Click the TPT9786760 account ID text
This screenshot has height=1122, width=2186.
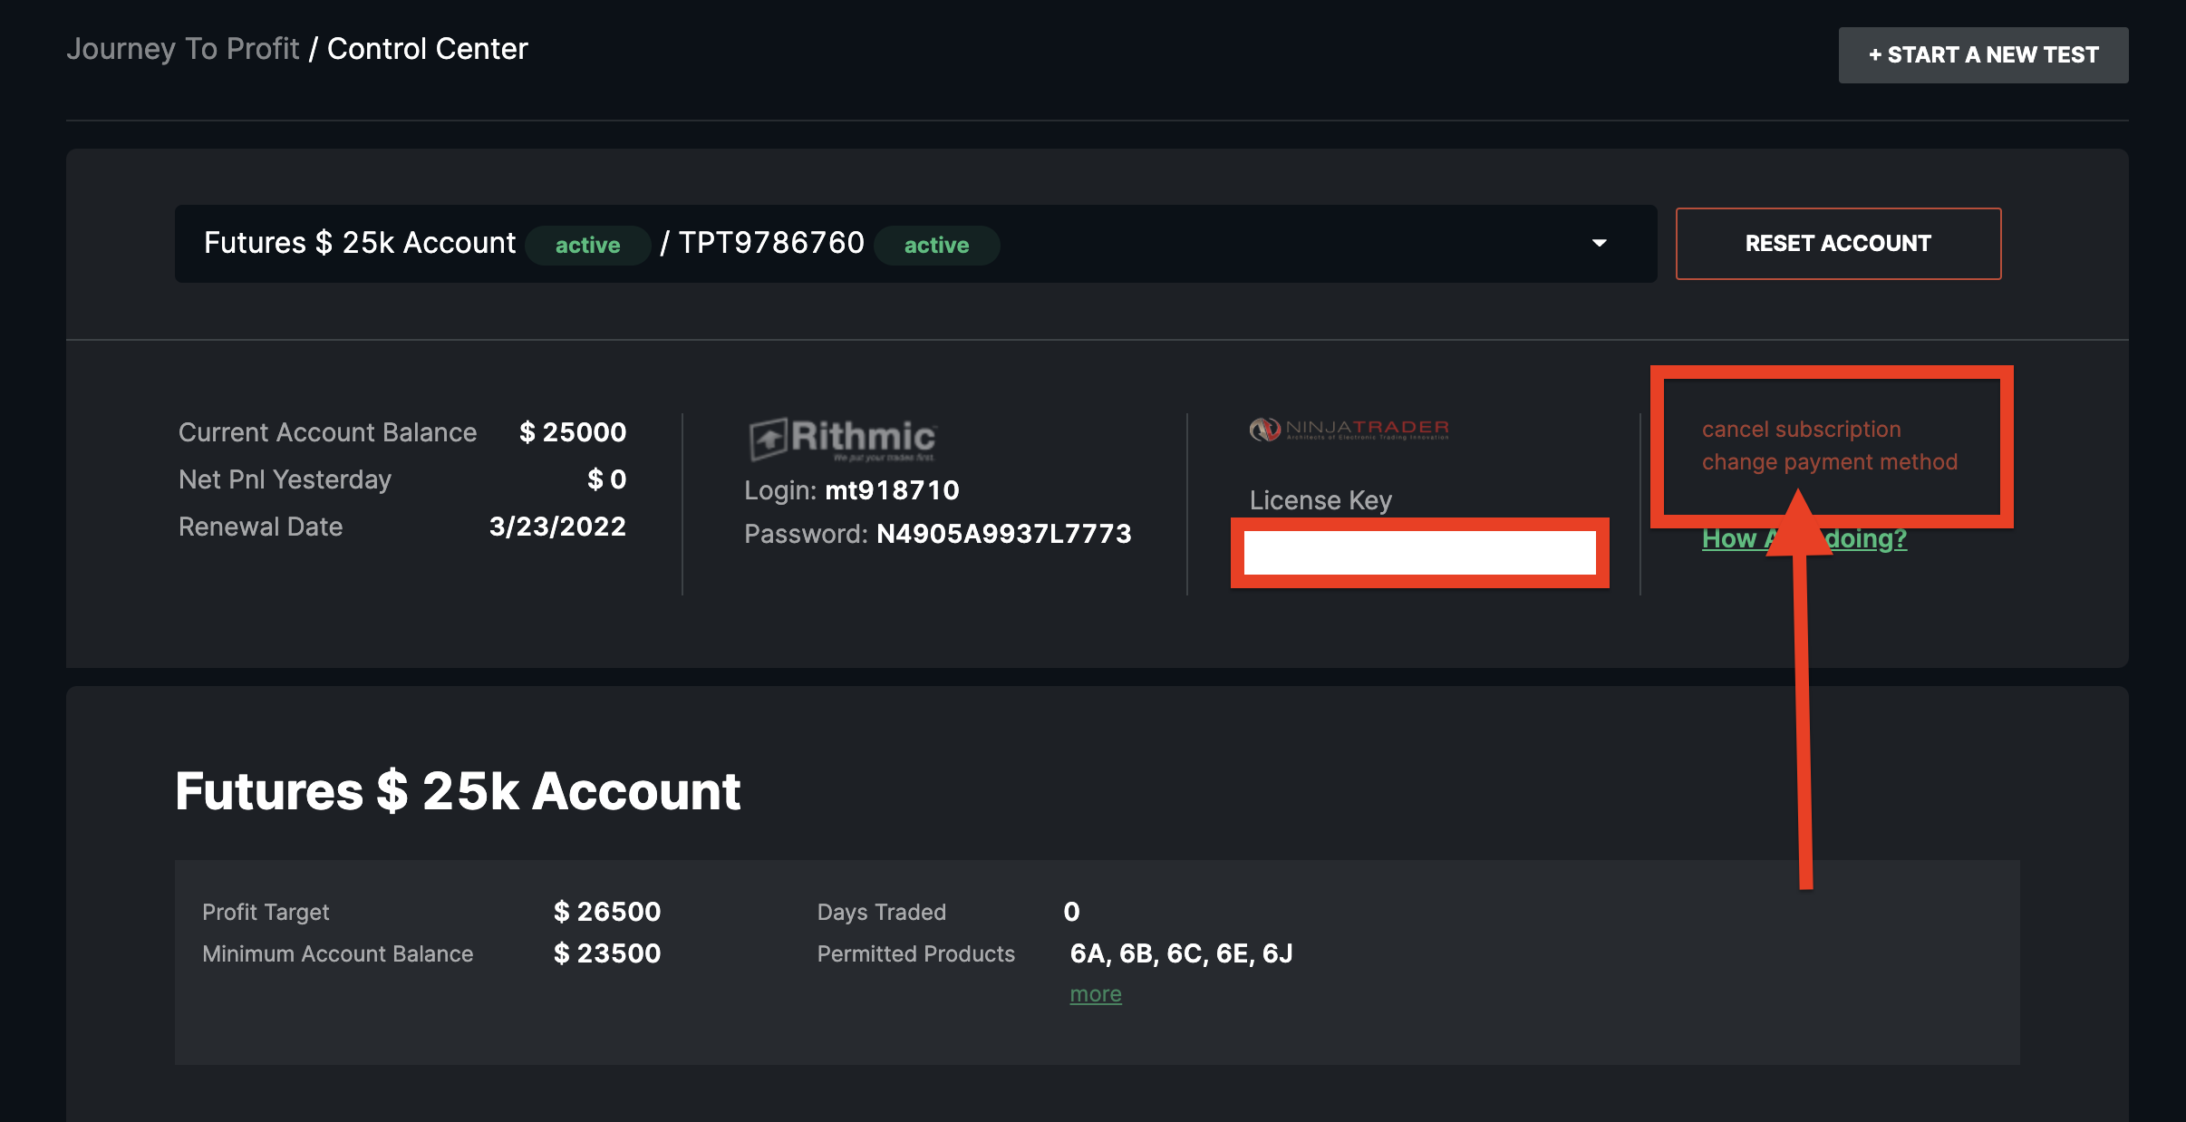pyautogui.click(x=771, y=243)
